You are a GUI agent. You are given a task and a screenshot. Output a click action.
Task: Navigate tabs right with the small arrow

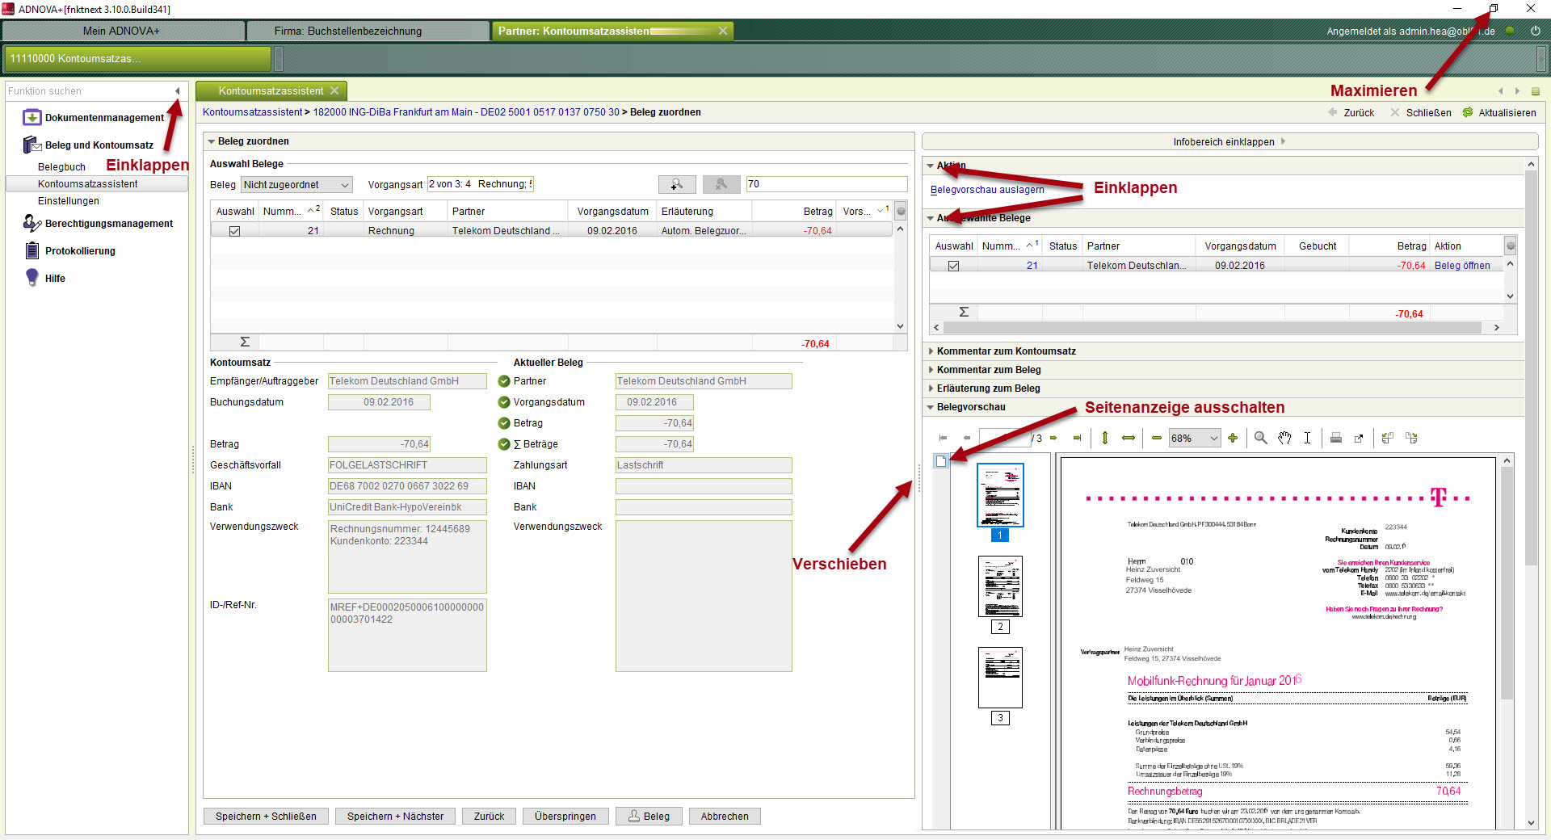[1517, 91]
